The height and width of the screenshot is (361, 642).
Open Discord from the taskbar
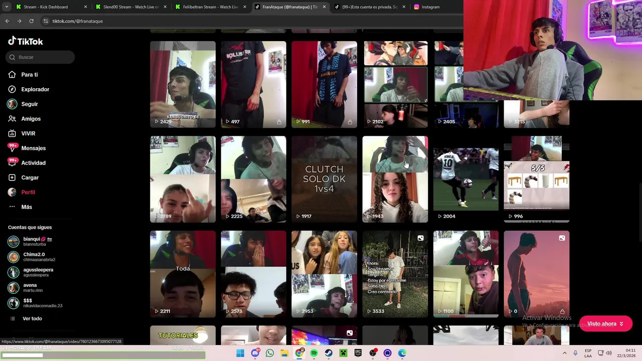[255, 353]
